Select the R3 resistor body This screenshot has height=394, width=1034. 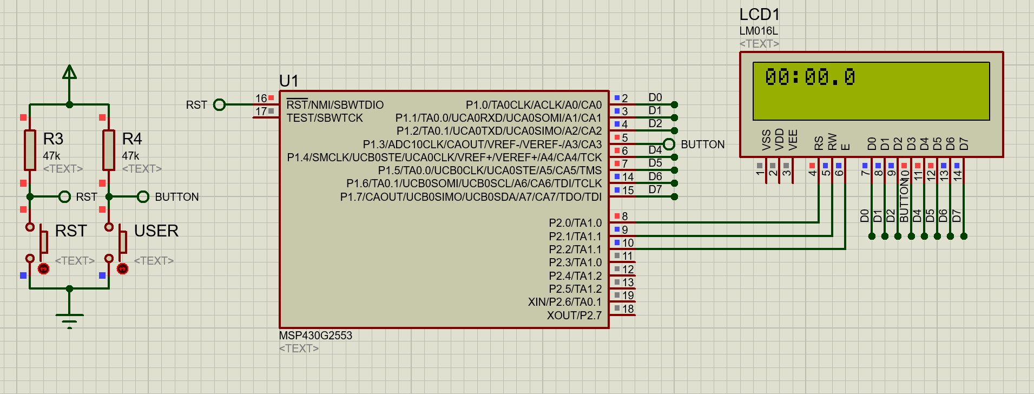[x=30, y=150]
